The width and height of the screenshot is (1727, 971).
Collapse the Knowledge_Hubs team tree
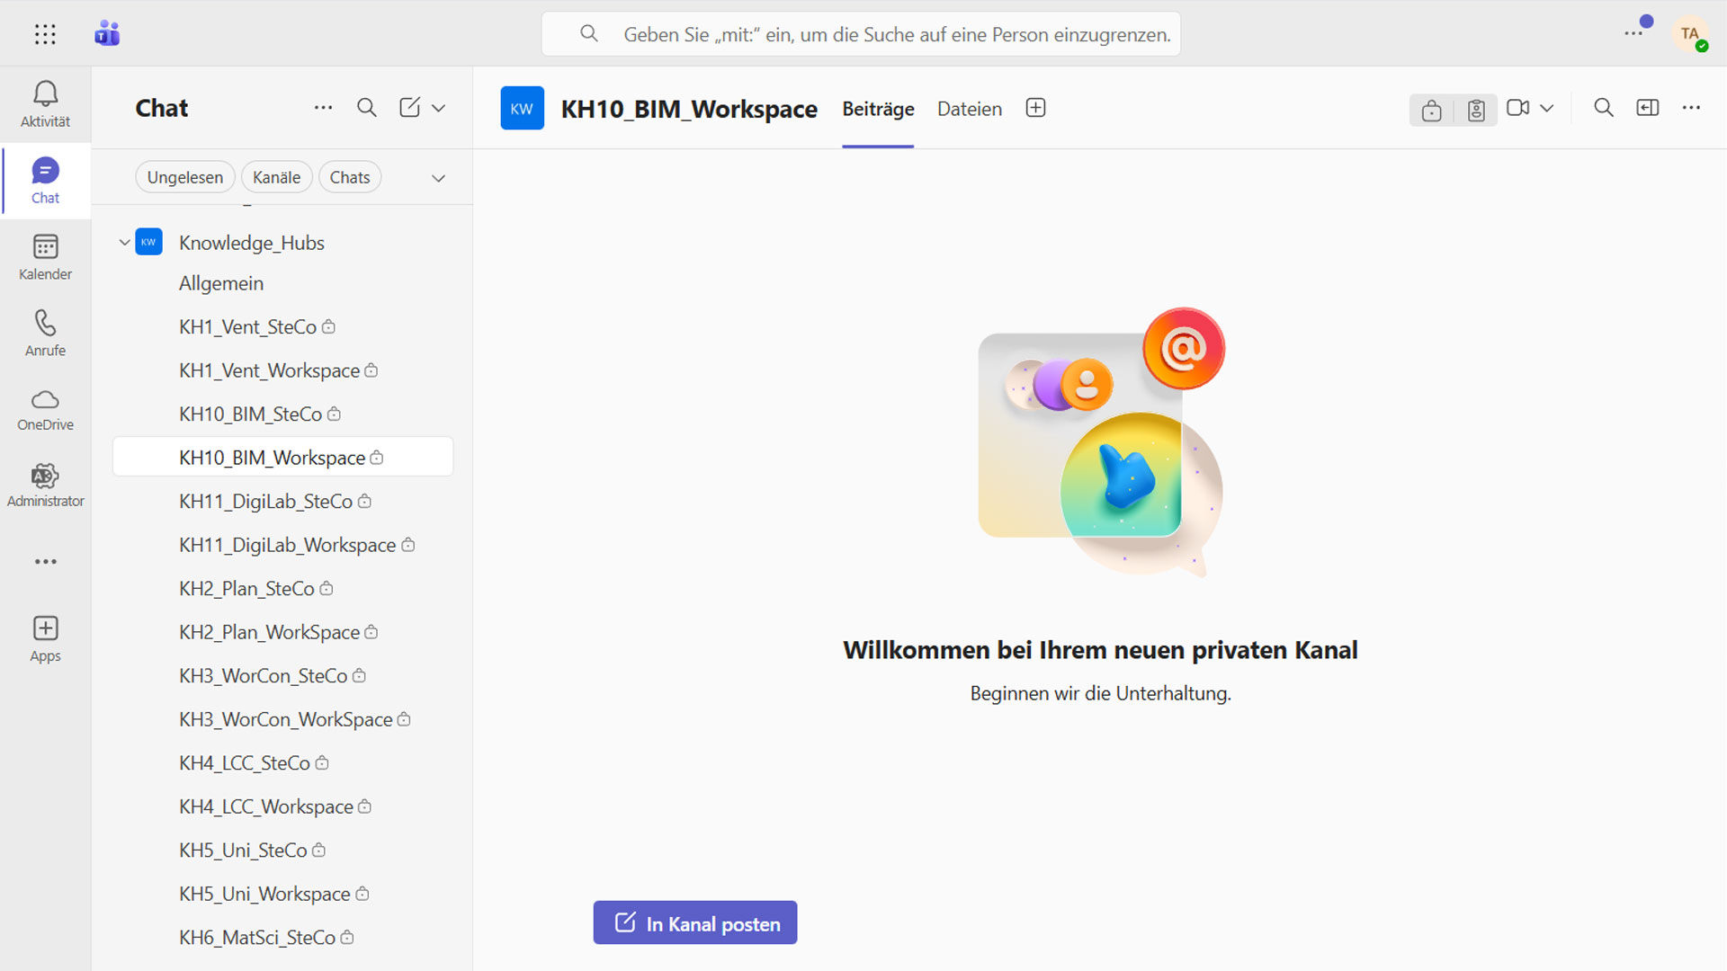coord(124,243)
